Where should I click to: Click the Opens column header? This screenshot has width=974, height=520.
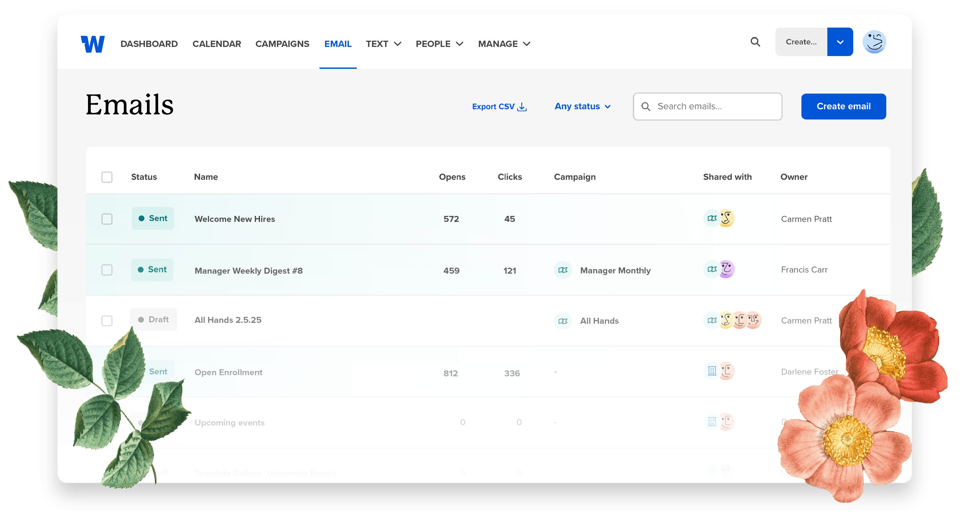(452, 177)
